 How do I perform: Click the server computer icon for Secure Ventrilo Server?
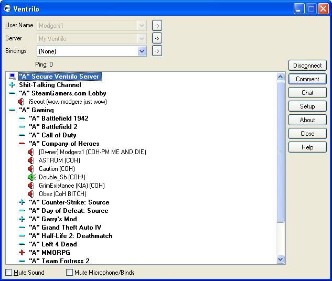tap(12, 77)
